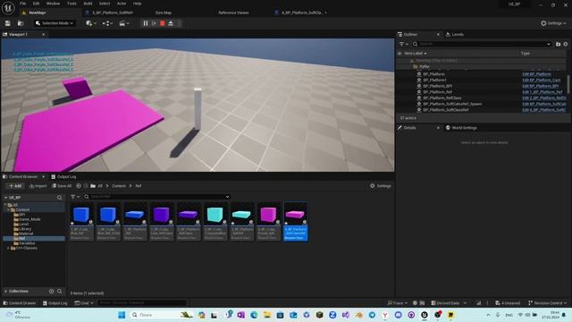Close the Viewport 1 tab
Image resolution: width=572 pixels, height=322 pixels.
pyautogui.click(x=43, y=34)
